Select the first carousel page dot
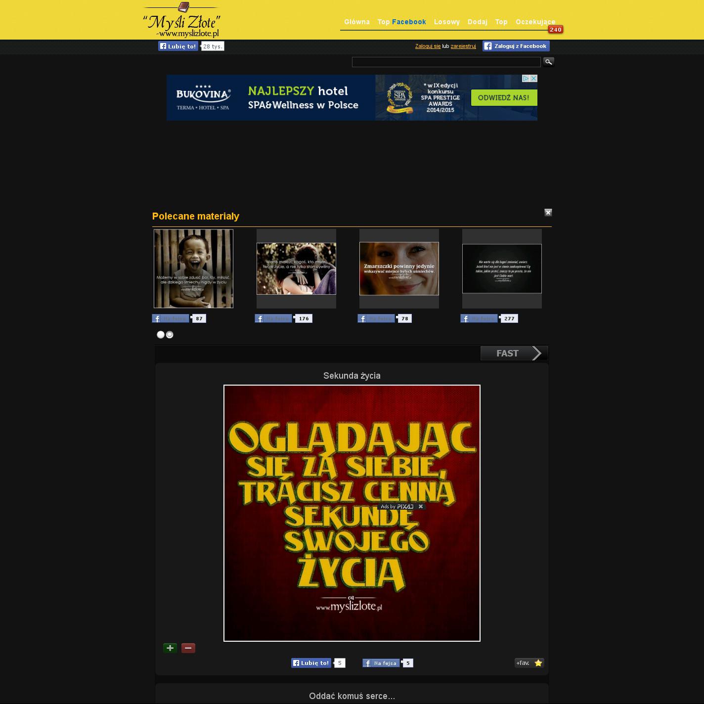Viewport: 704px width, 704px height. [x=161, y=335]
